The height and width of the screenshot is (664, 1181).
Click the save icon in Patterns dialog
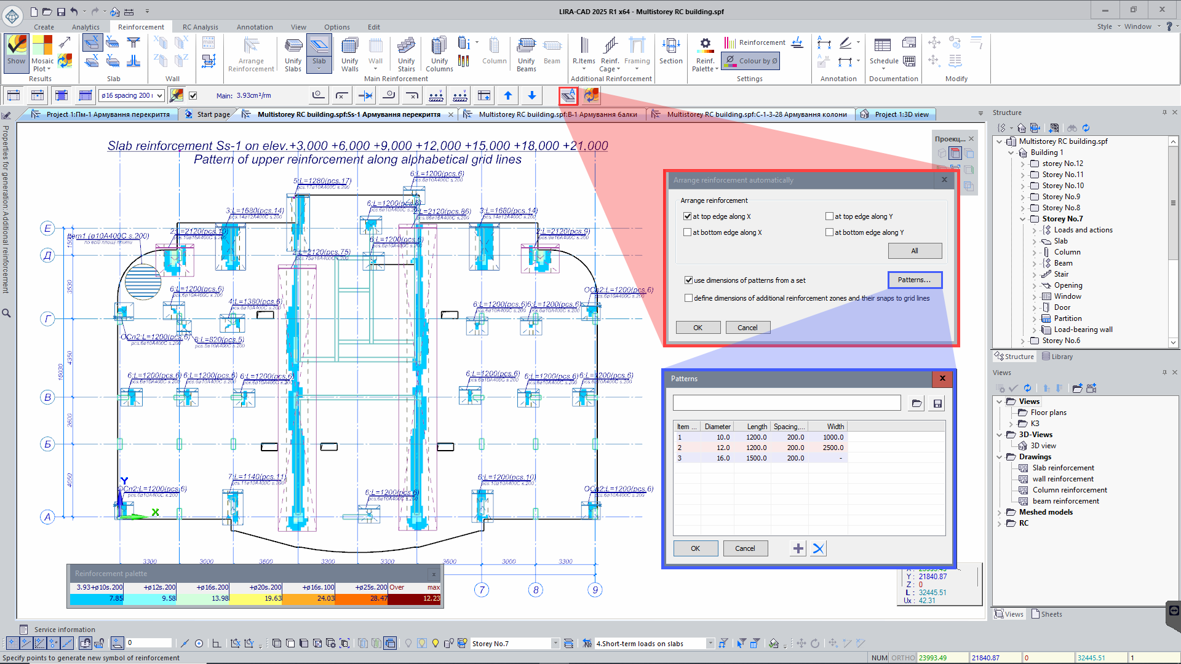click(937, 403)
